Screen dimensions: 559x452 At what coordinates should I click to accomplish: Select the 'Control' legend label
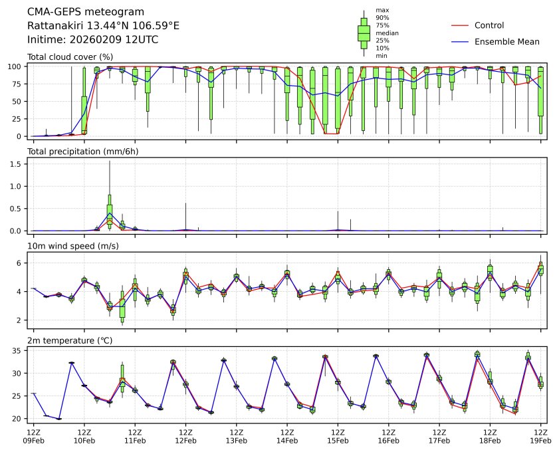489,25
